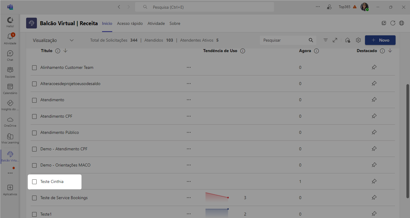This screenshot has height=218, width=410.
Task: Click the vertical scrollbar thumb
Action: pos(408,141)
